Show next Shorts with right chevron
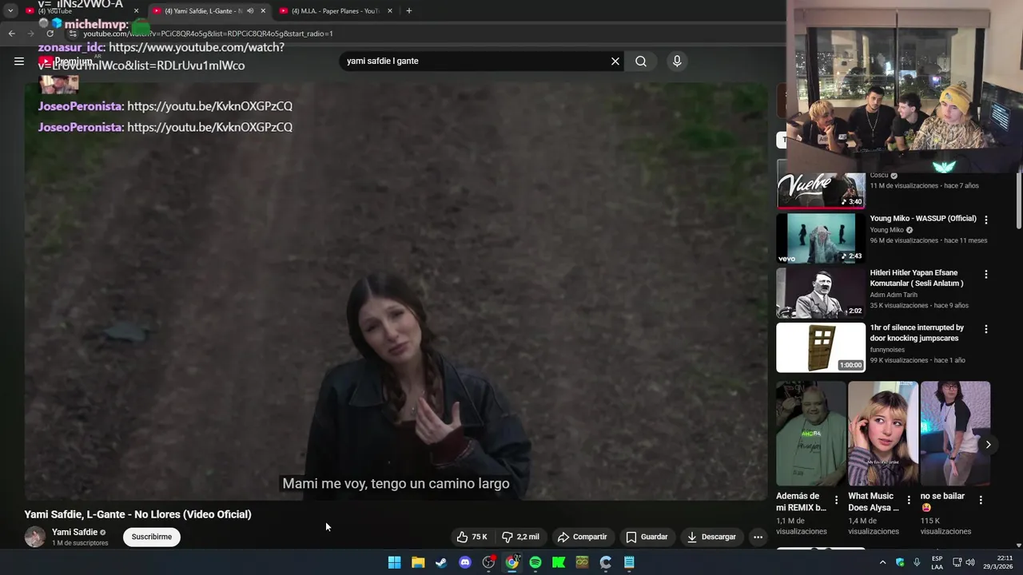The image size is (1023, 575). [x=988, y=445]
